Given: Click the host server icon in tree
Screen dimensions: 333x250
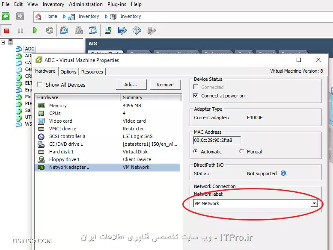Looking at the screenshot, I should pyautogui.click(x=10, y=42).
